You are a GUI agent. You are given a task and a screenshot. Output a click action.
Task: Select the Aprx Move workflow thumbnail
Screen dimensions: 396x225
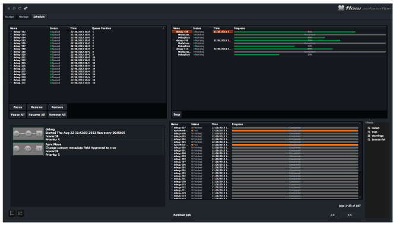click(x=28, y=149)
